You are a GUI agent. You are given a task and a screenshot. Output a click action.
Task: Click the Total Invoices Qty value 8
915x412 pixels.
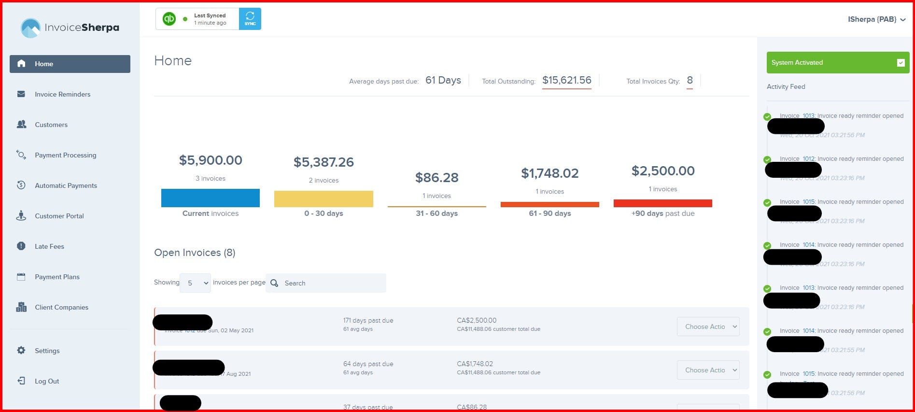[x=690, y=80]
